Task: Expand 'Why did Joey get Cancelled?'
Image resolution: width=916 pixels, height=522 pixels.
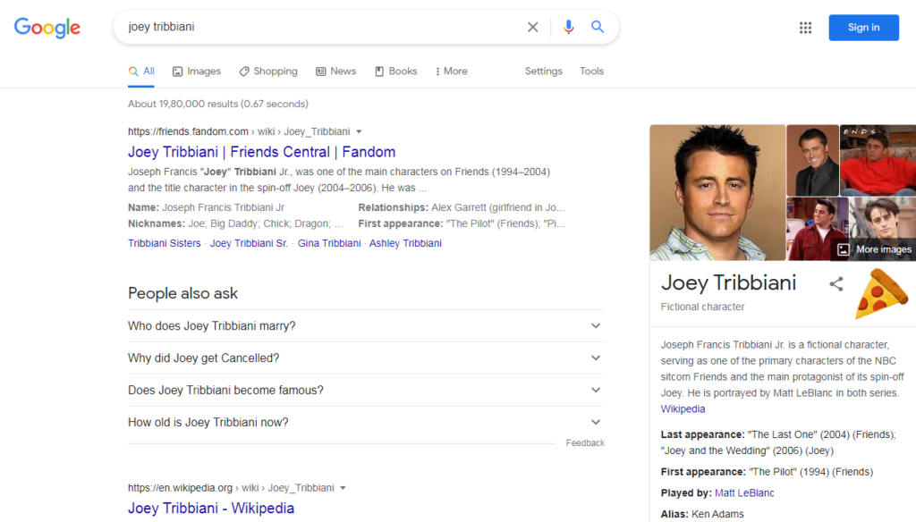Action: (366, 358)
